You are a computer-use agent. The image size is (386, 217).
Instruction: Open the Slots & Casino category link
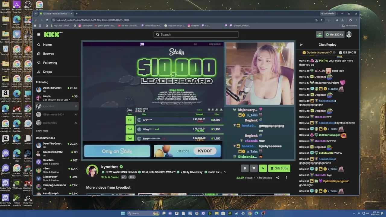[x=110, y=177]
